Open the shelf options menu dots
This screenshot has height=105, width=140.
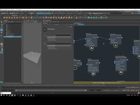click(x=139, y=17)
